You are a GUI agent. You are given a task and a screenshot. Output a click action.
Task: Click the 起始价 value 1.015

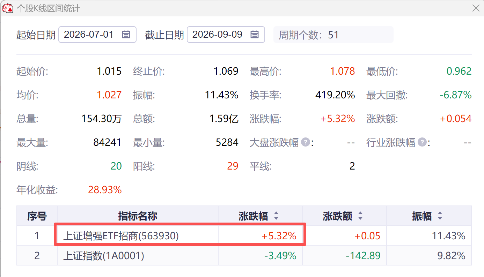[109, 72]
